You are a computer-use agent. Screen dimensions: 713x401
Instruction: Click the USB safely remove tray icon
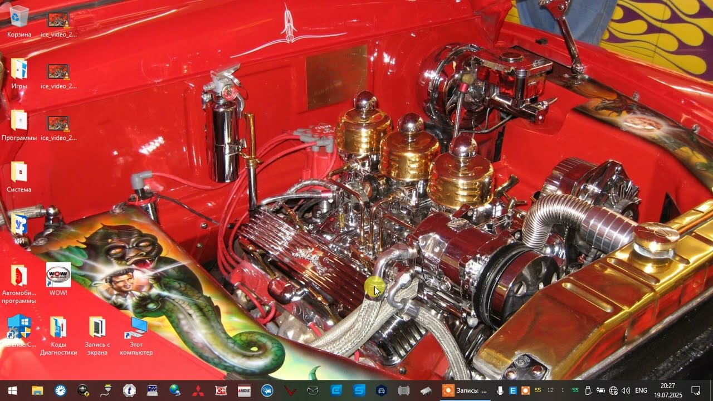(587, 390)
